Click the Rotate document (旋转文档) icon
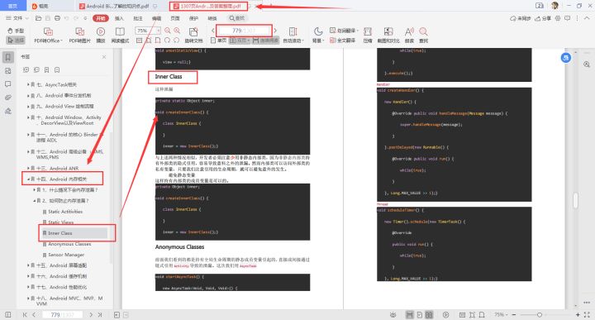Viewport: 595px width, 320px height. pyautogui.click(x=193, y=36)
